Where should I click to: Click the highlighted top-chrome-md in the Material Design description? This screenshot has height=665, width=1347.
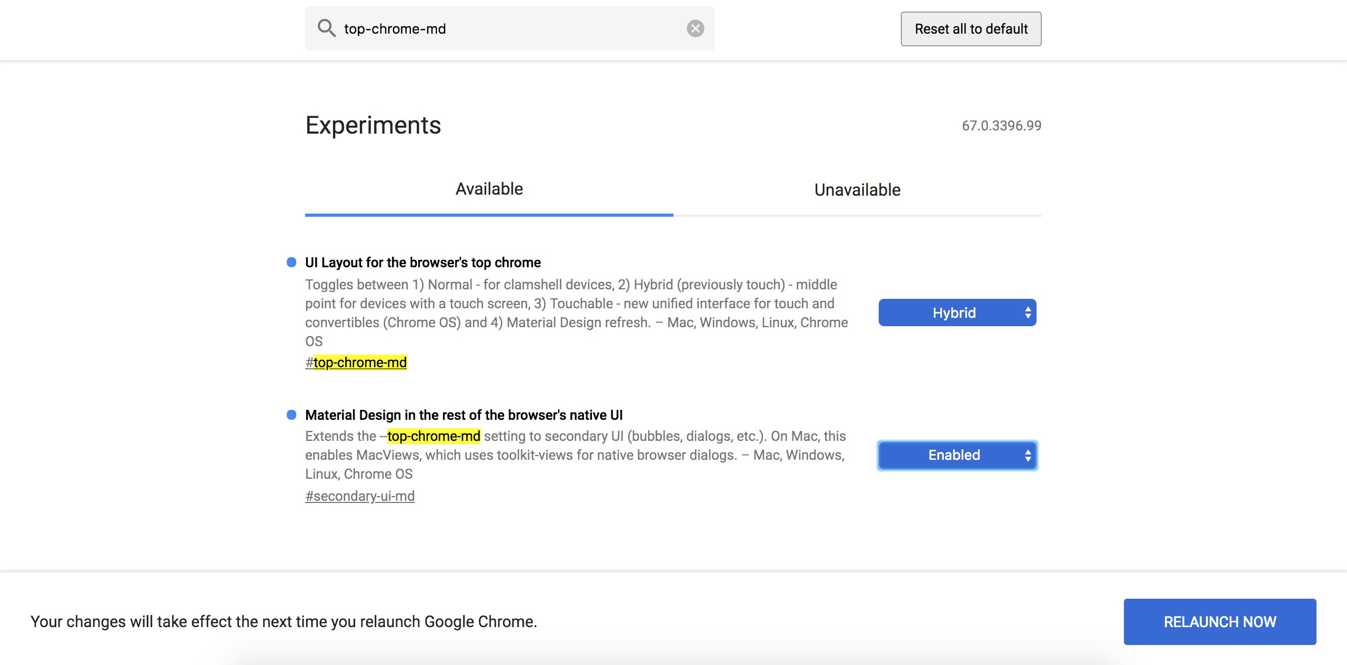point(434,436)
